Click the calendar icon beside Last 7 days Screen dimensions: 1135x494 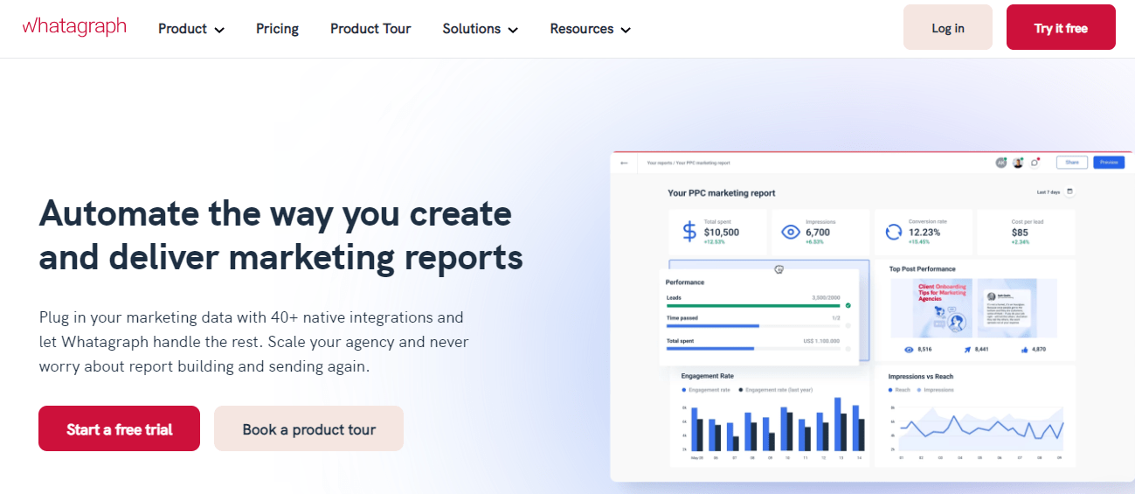pos(1069,191)
